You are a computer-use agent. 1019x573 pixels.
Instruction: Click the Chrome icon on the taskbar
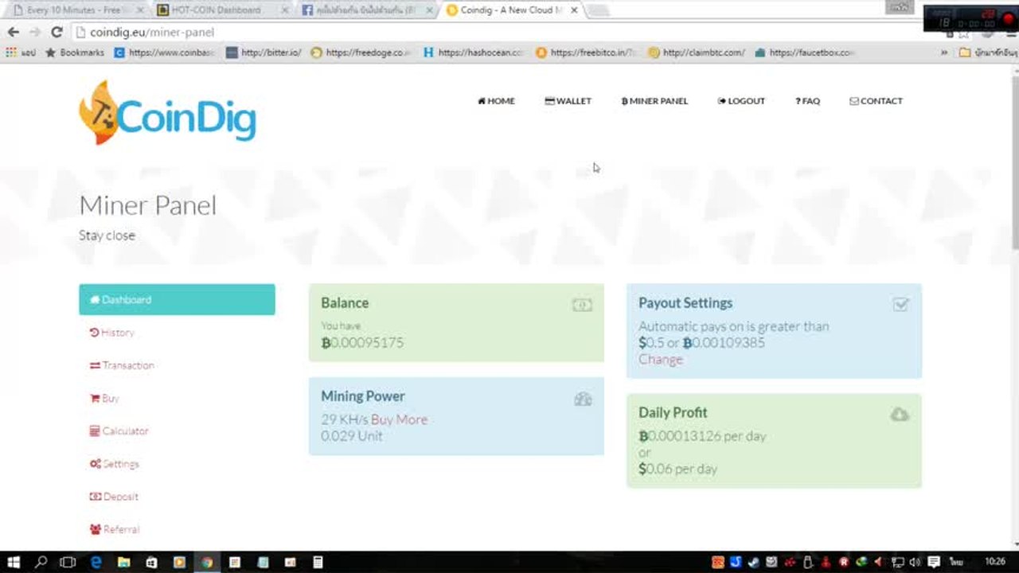207,562
